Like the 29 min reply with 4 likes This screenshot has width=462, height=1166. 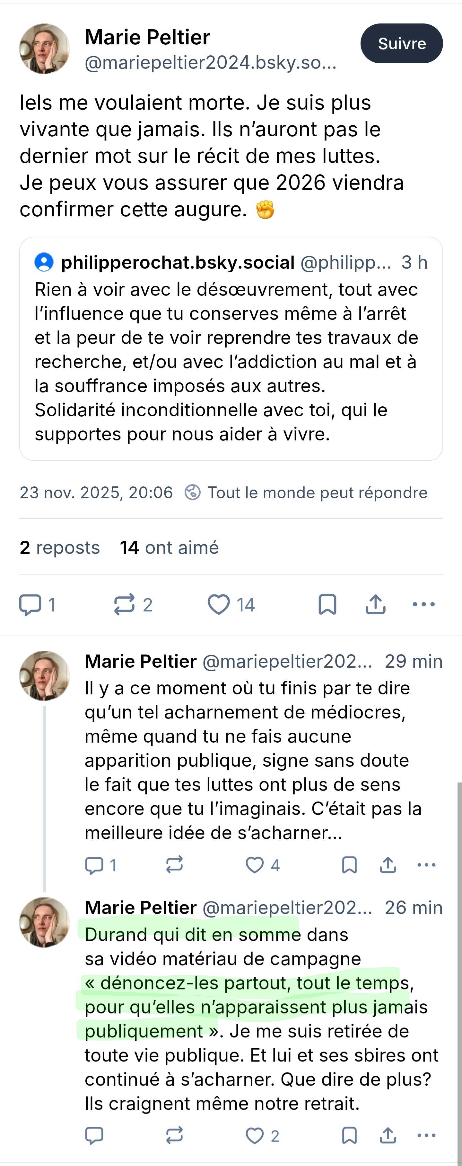pos(255,865)
